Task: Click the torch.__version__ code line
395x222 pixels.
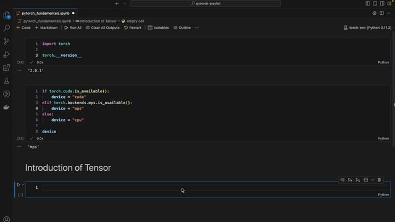Action: coord(62,55)
